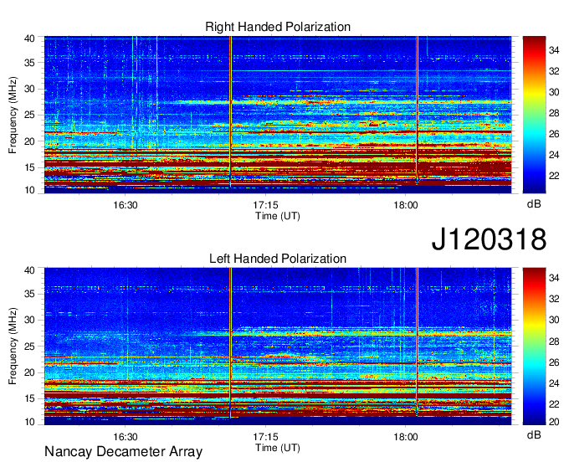The height and width of the screenshot is (462, 569).
Task: Click the 30 dB label on upper colorbar
Action: 554,92
